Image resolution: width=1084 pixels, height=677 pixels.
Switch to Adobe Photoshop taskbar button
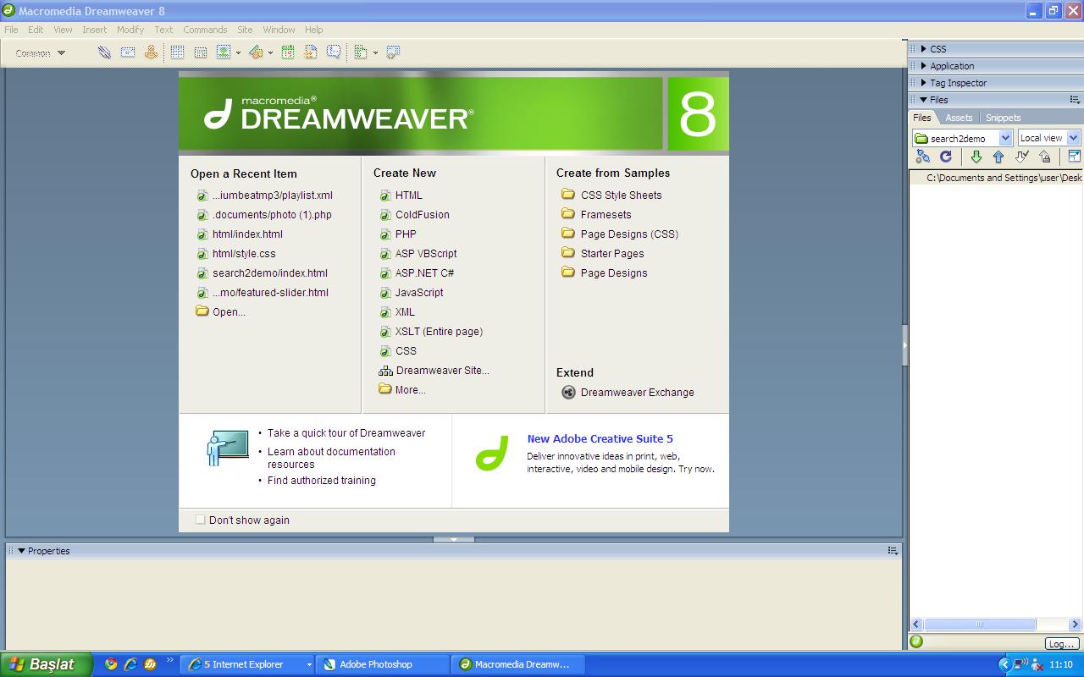(383, 664)
